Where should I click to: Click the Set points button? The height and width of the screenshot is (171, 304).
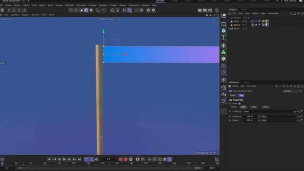pyautogui.click(x=243, y=107)
